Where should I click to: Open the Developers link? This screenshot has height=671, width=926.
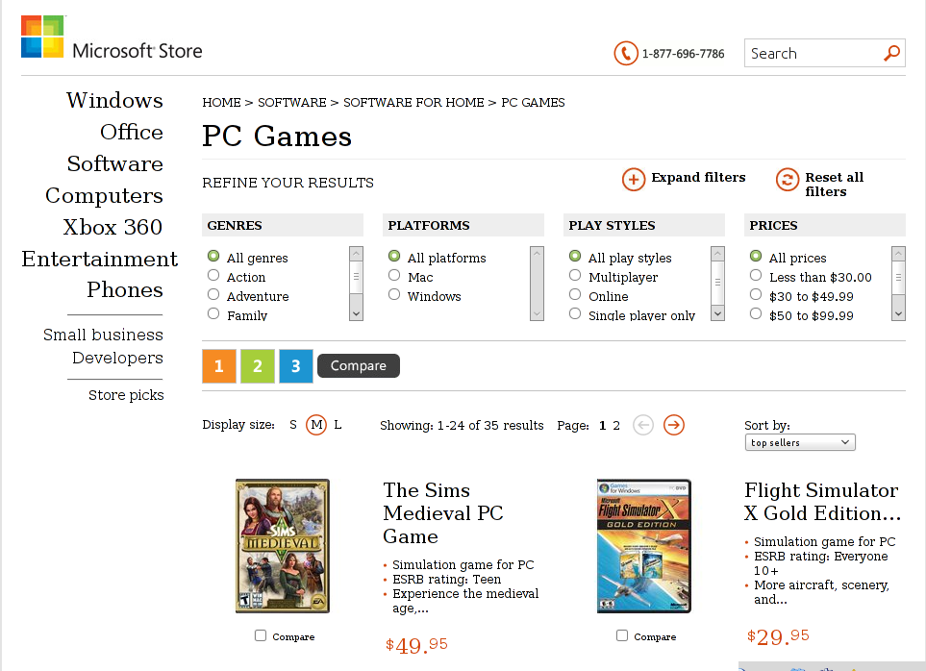pos(117,358)
